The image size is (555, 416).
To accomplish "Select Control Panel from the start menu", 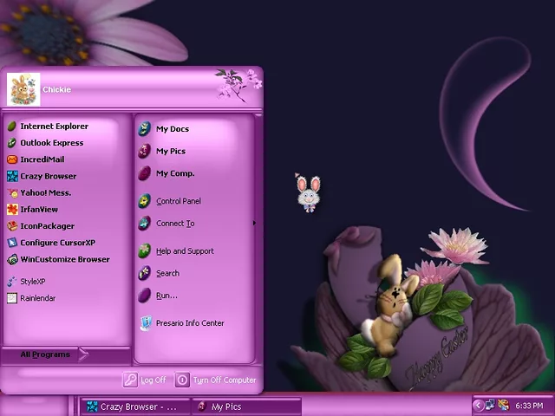I will (x=178, y=201).
